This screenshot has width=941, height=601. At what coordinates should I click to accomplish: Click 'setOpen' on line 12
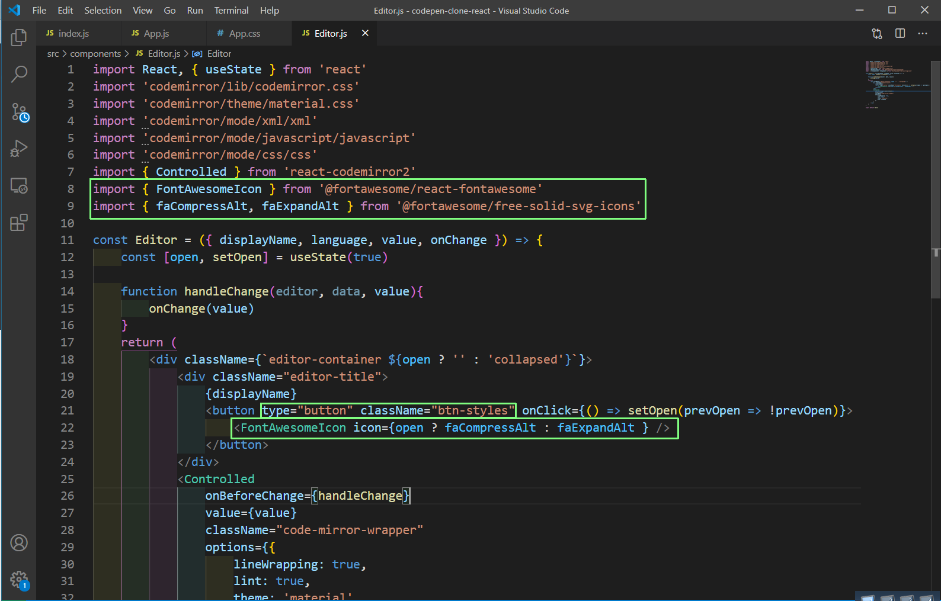coord(237,257)
